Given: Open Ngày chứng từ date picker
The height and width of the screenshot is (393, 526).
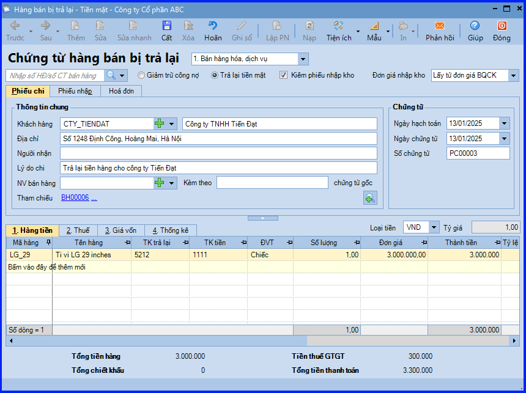Looking at the screenshot, I should 504,139.
